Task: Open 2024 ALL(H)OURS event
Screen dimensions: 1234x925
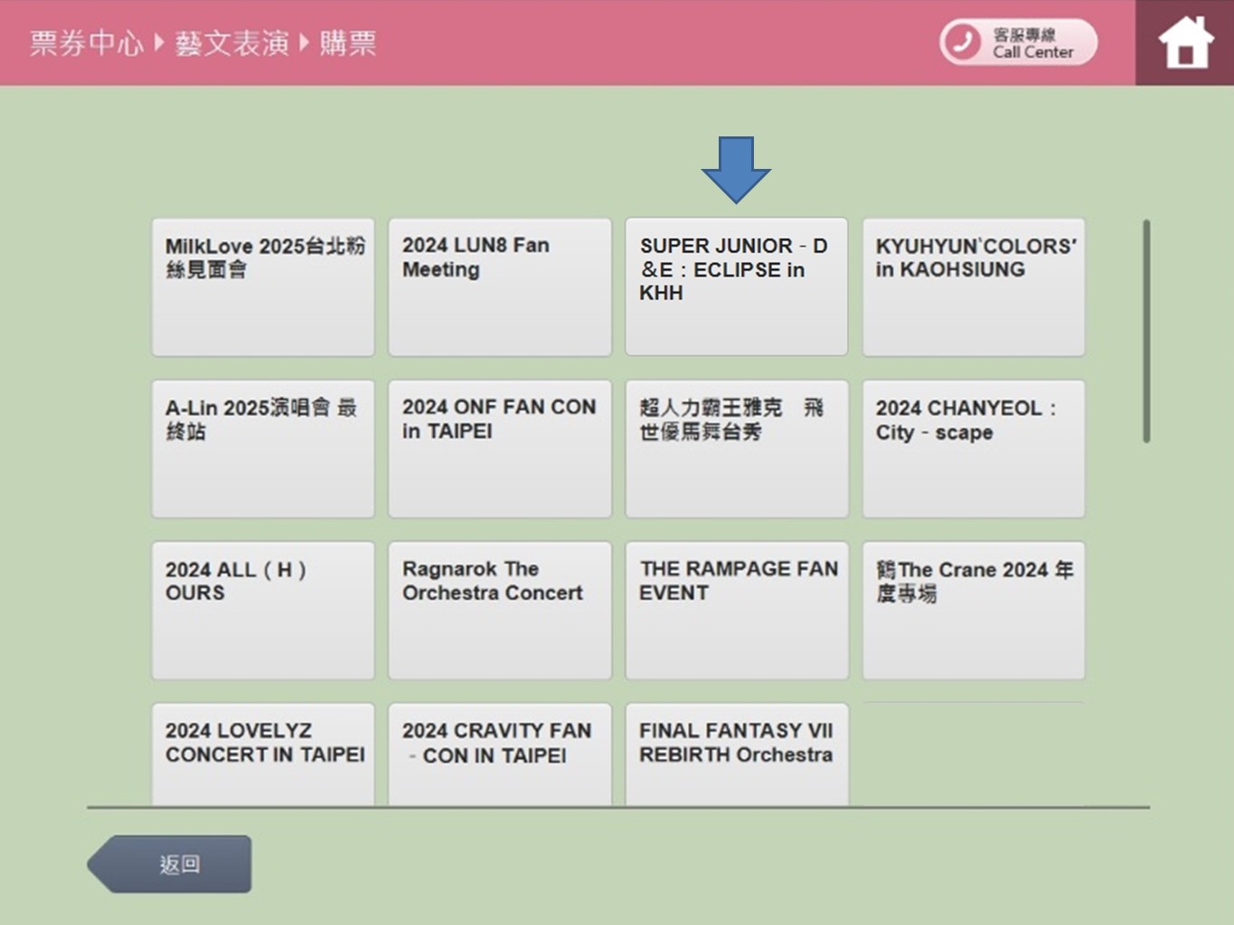Action: 263,611
